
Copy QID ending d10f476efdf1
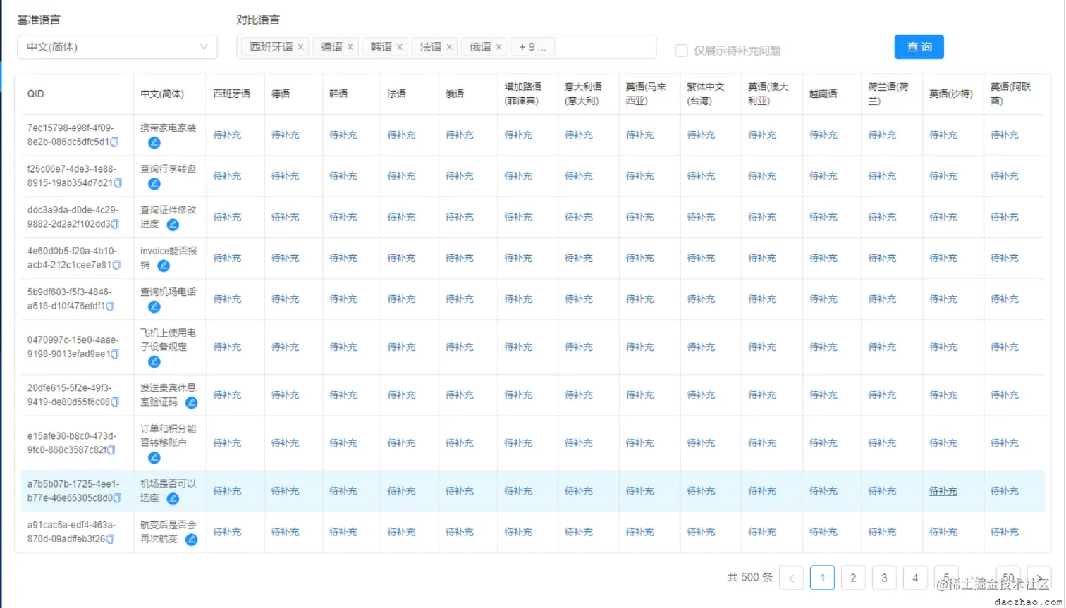click(x=111, y=306)
